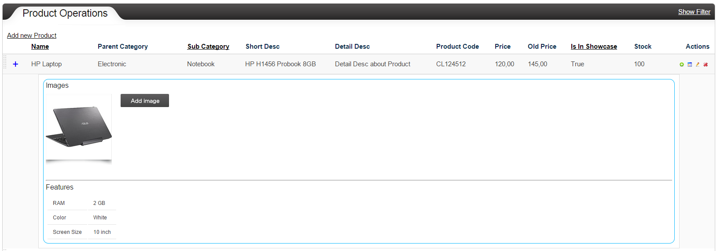Image resolution: width=717 pixels, height=251 pixels.
Task: Click the pencil edit icon for HP Laptop
Action: pyautogui.click(x=698, y=65)
